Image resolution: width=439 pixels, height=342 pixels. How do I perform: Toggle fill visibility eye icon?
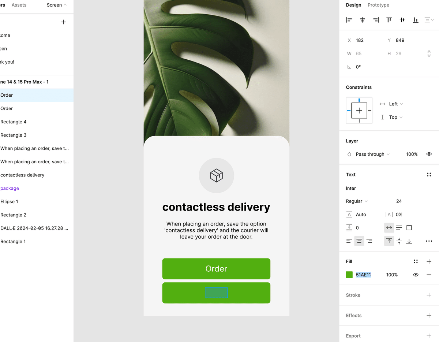[416, 275]
